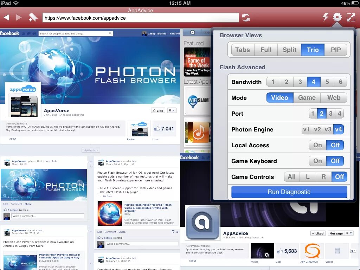Open Photon Flash Player for iPad link
This screenshot has height=270, width=360.
click(148, 208)
